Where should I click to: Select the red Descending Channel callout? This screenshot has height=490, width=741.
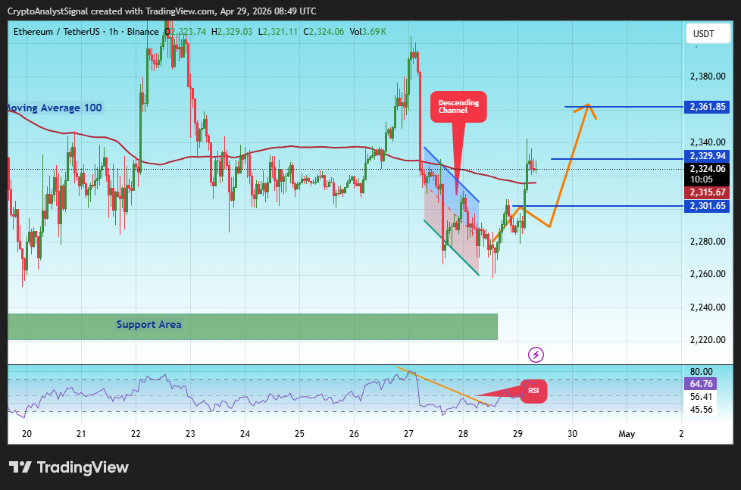pos(458,107)
